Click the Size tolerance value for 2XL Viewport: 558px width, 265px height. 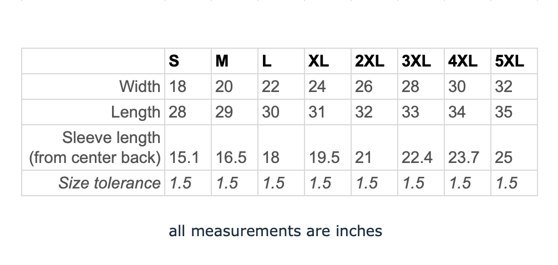pos(367,183)
